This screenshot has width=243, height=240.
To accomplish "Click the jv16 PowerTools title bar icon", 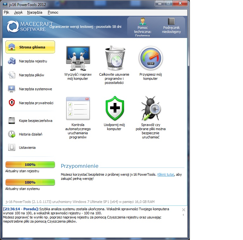I will pos(5,4).
